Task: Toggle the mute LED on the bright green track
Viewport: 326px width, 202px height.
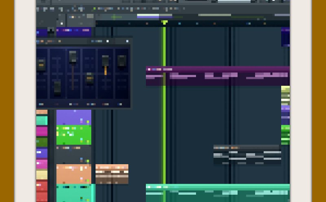Action: click(88, 141)
